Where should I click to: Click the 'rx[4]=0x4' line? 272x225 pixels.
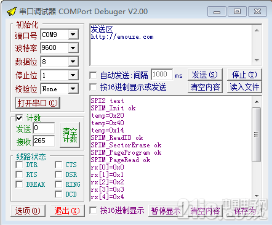[108, 197]
